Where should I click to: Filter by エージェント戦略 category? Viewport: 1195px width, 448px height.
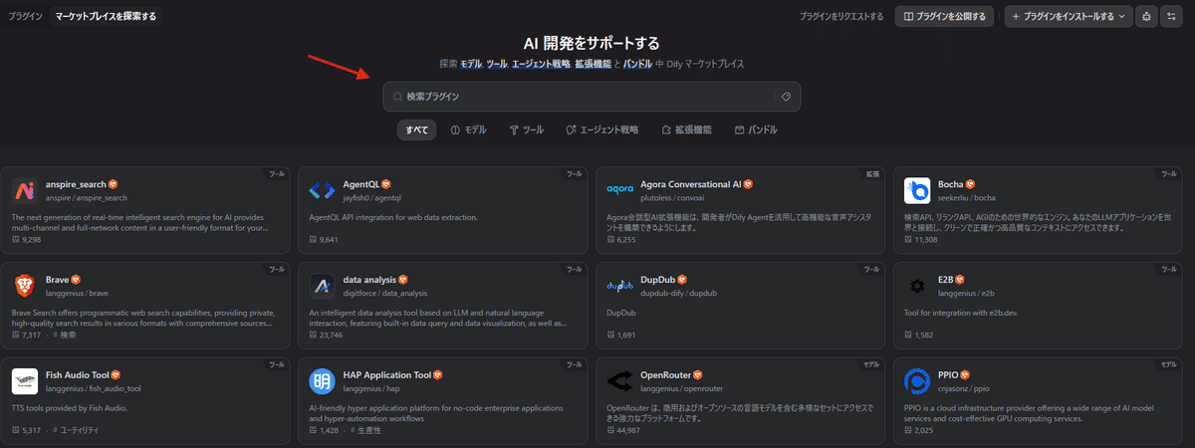(601, 130)
